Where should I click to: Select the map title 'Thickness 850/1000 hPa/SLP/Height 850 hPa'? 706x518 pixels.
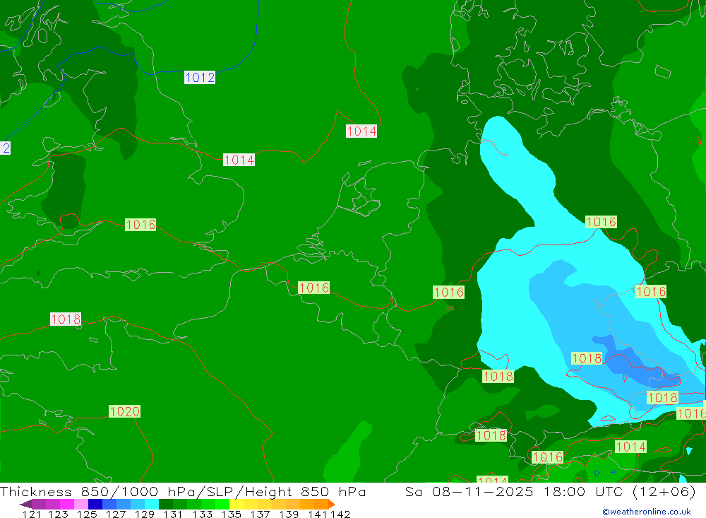click(183, 491)
